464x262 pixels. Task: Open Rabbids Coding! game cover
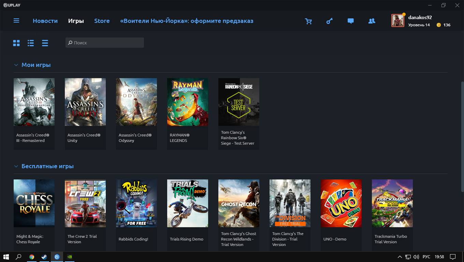(x=136, y=203)
